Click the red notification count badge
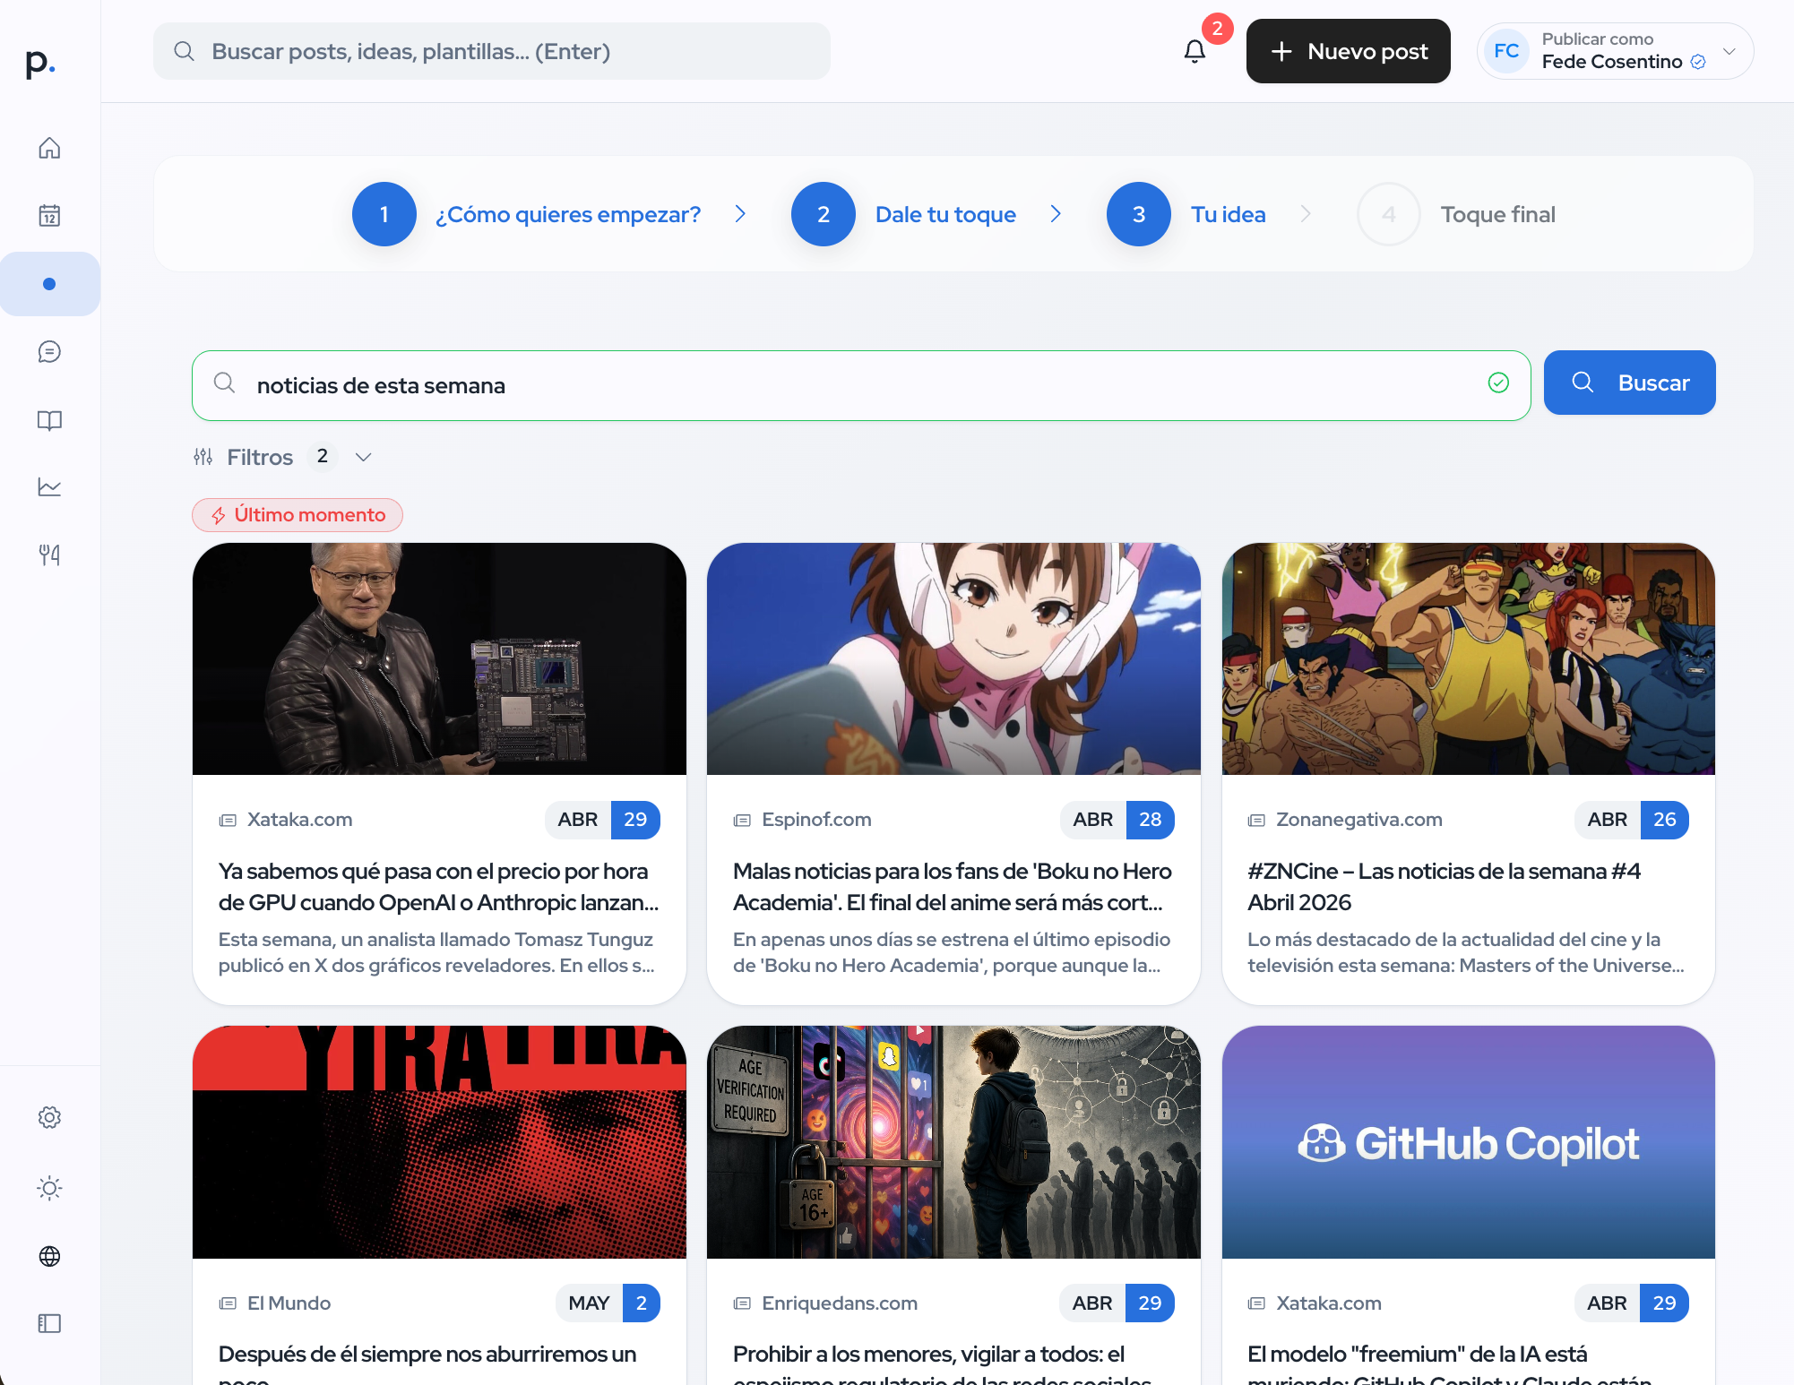1794x1385 pixels. point(1217,29)
